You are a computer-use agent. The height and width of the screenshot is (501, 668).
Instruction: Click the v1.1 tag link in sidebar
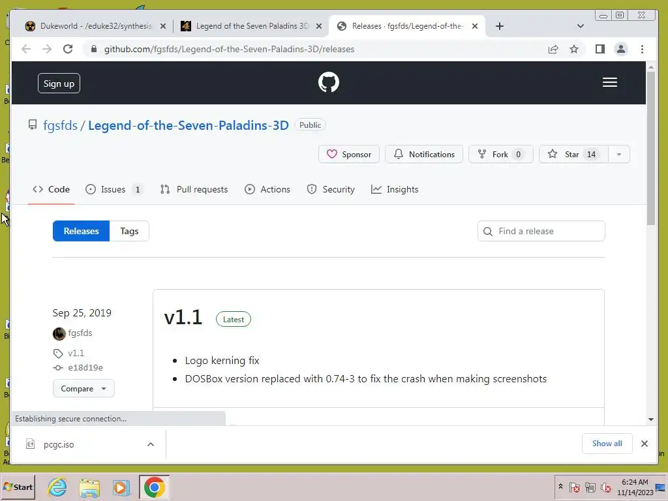(x=76, y=353)
